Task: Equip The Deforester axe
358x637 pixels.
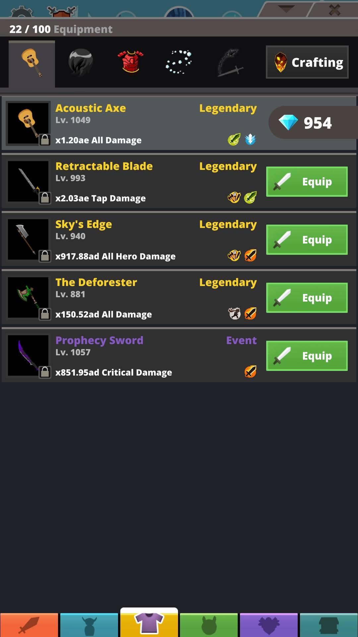Action: (307, 298)
